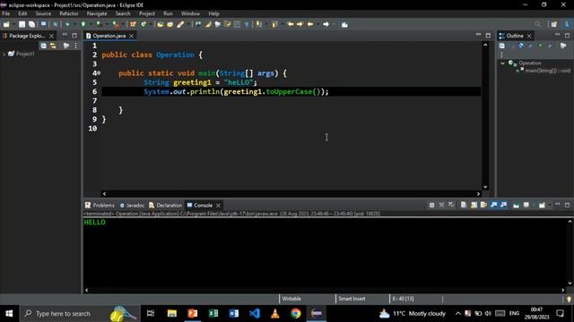The height and width of the screenshot is (322, 574).
Task: Click Collapse All in Package Explorer
Action: click(x=44, y=46)
